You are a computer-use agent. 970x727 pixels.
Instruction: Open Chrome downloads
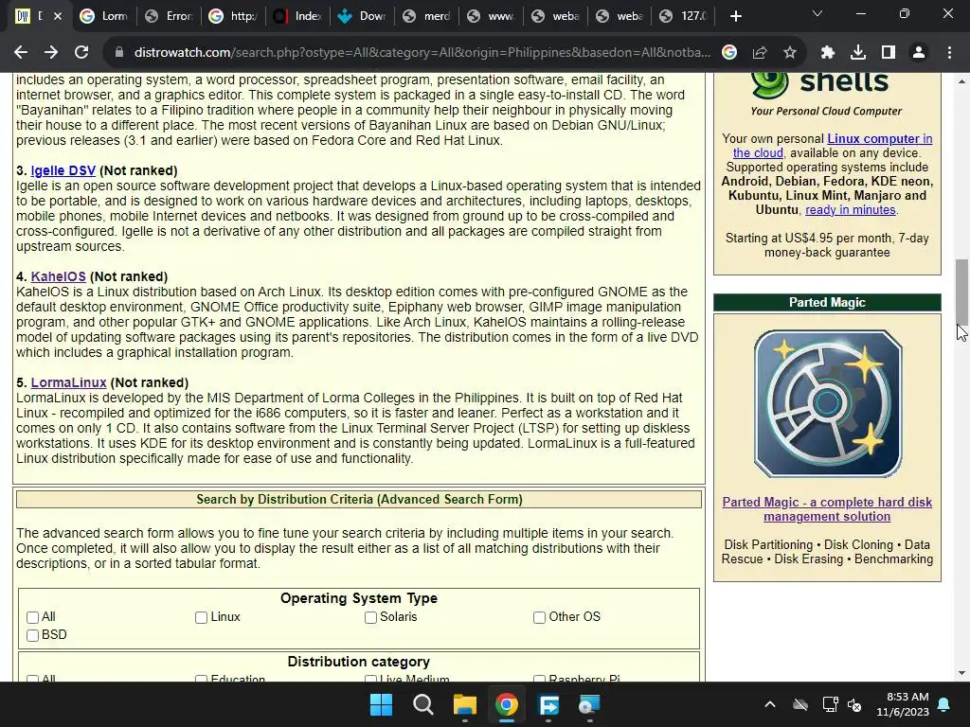(x=858, y=53)
